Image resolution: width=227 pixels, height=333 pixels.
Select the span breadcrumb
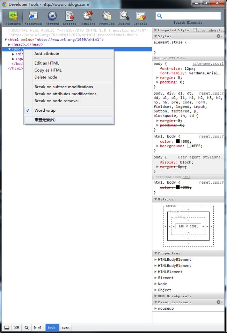pos(65,327)
